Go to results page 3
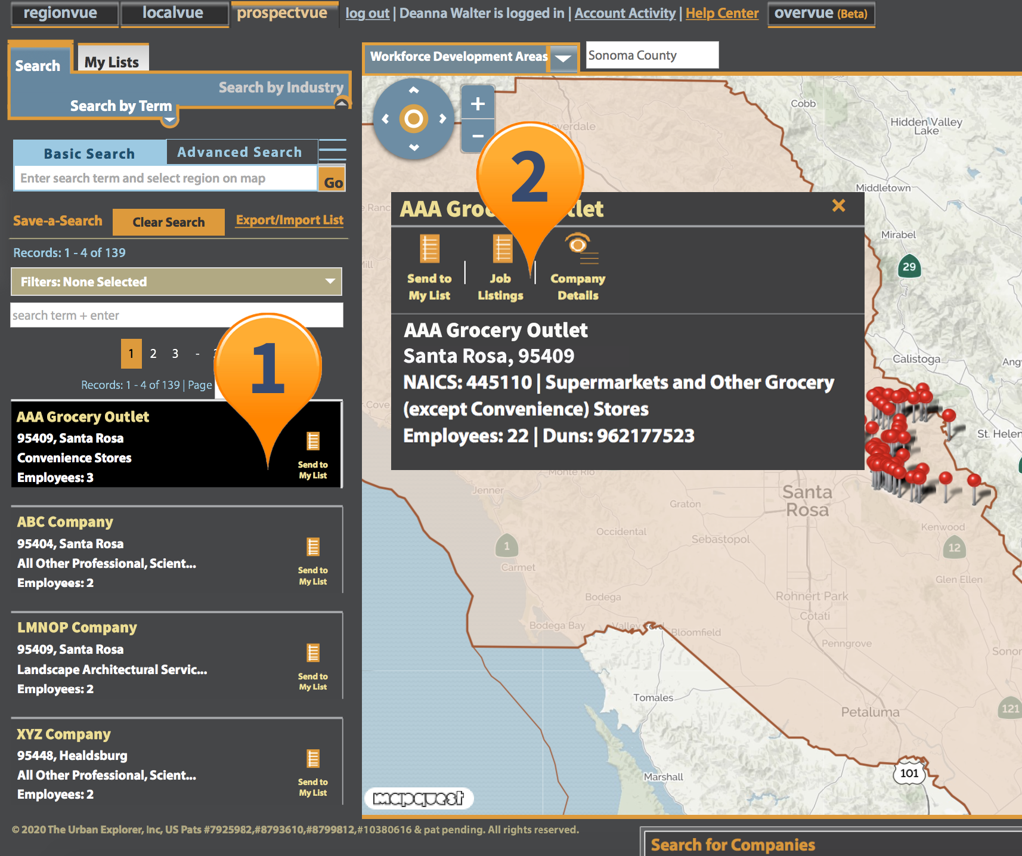This screenshot has height=856, width=1022. (x=175, y=354)
